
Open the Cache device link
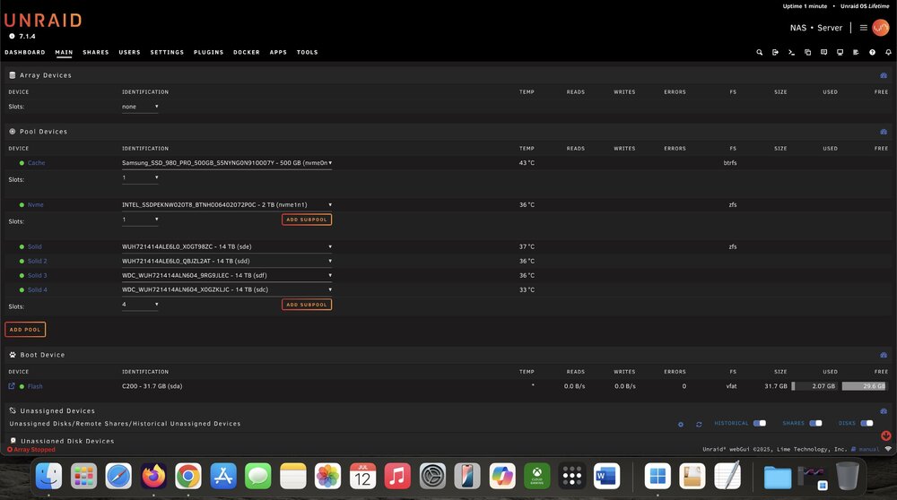click(x=36, y=163)
